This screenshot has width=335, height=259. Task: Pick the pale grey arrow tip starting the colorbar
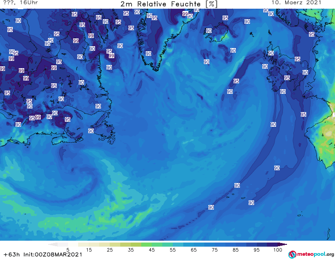click(53, 244)
